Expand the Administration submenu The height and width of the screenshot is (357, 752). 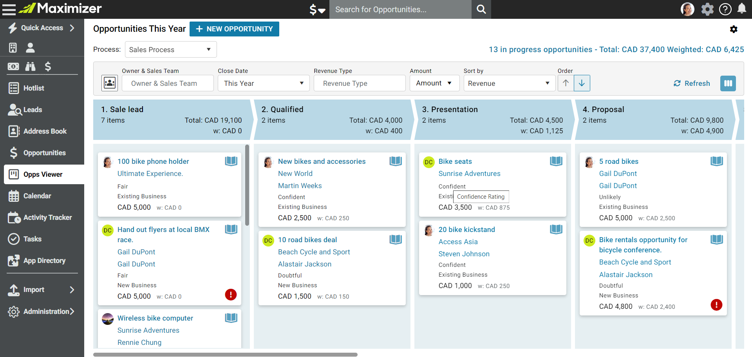[x=42, y=311]
